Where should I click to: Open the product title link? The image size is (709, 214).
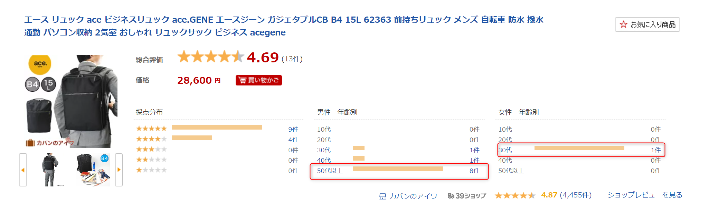284,26
